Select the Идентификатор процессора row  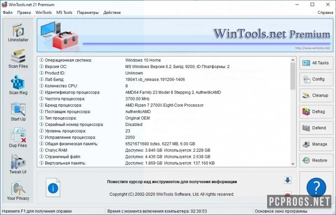164,92
